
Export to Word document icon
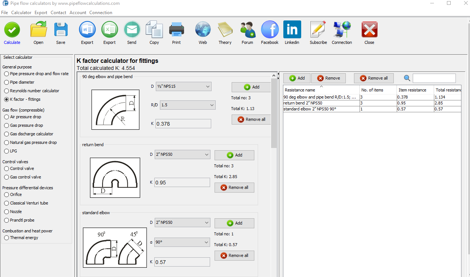pyautogui.click(x=87, y=30)
